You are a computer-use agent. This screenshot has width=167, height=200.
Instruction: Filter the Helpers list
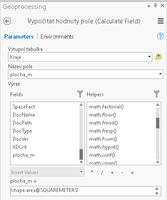156,94
